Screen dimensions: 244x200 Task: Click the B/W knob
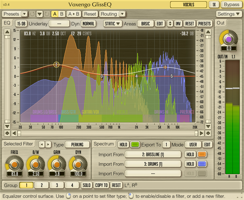35,164
